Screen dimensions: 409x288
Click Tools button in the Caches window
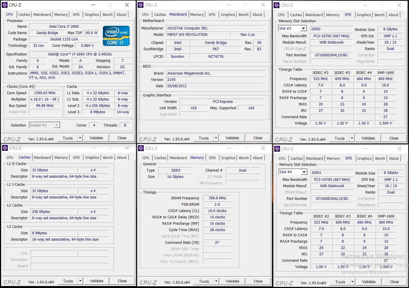point(68,281)
